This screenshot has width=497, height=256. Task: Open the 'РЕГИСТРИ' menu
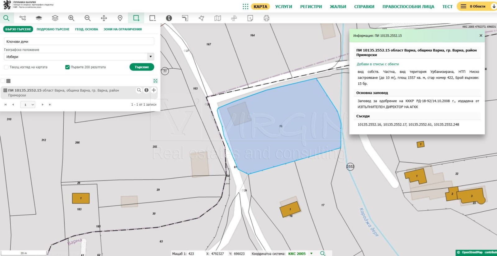[311, 7]
